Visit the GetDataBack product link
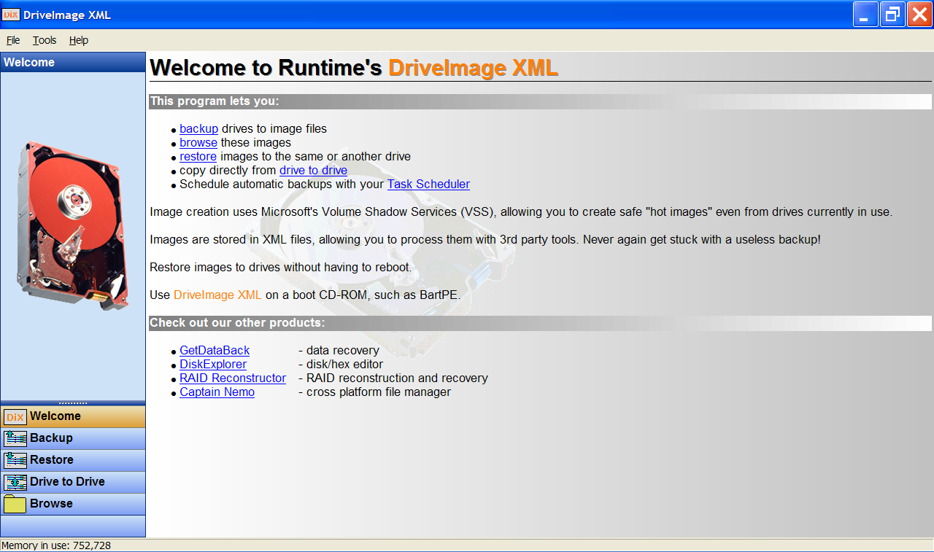This screenshot has width=934, height=552. tap(215, 351)
